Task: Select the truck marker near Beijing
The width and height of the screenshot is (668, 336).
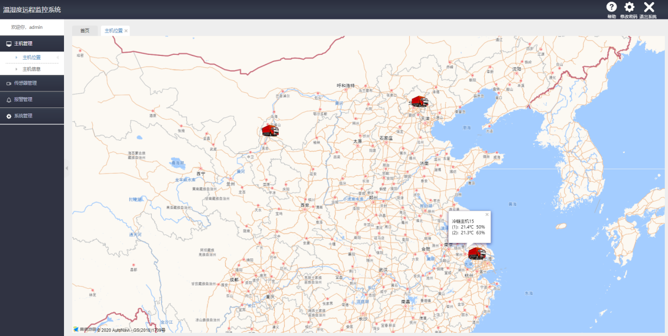Action: pos(419,102)
